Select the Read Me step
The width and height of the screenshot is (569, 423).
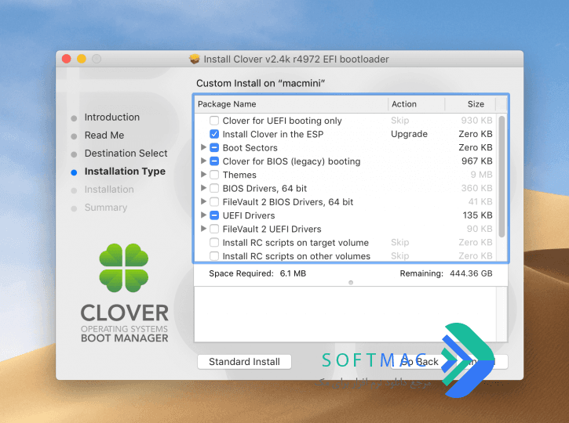[104, 136]
